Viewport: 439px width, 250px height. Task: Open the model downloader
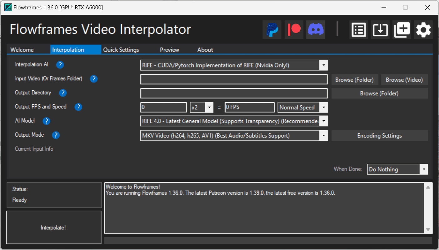380,29
